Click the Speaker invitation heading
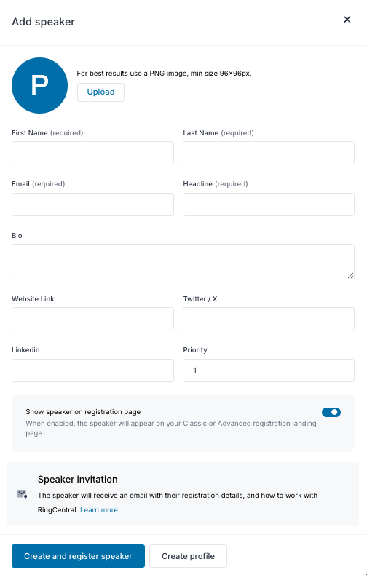Screen dimensions: 367x575 (x=77, y=480)
